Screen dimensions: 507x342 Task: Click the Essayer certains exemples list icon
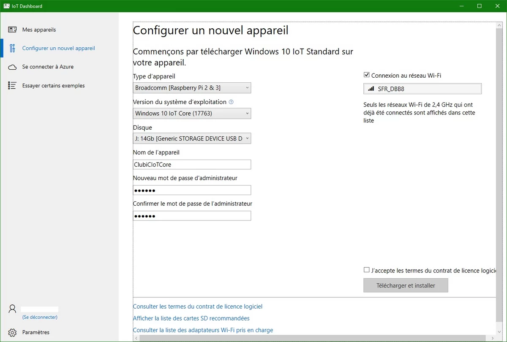click(x=12, y=86)
